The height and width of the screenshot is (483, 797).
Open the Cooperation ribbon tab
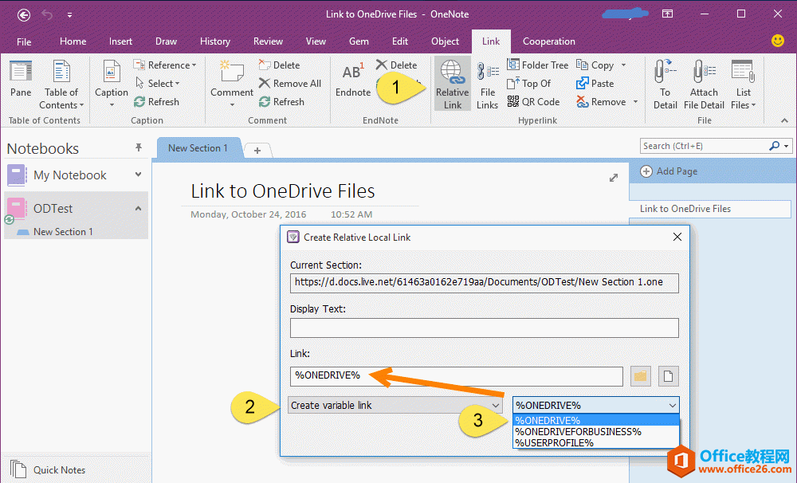(549, 41)
